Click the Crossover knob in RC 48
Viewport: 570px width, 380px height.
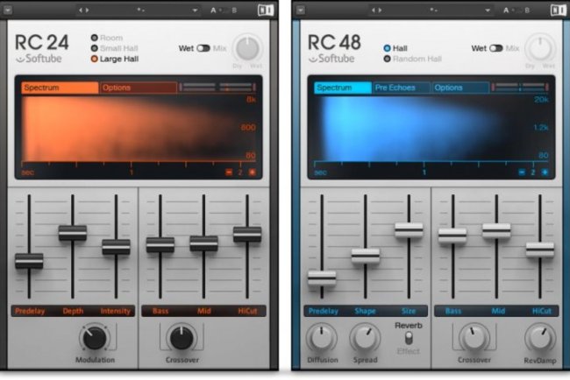coord(474,338)
